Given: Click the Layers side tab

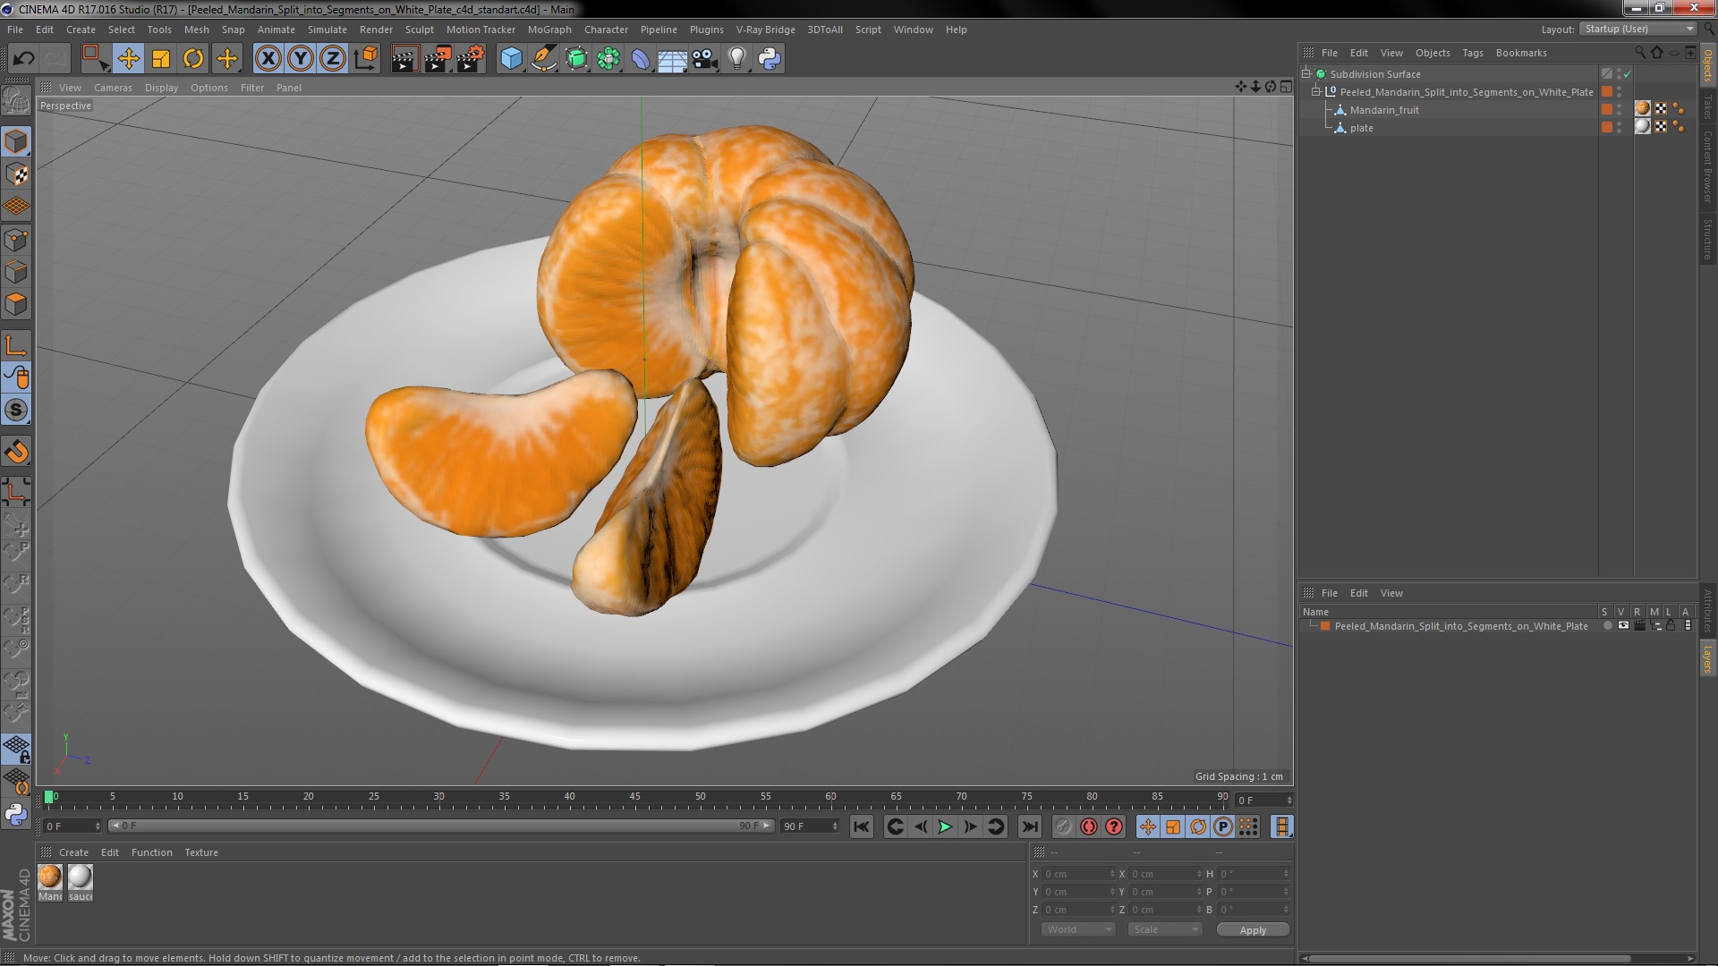Looking at the screenshot, I should click(1707, 660).
